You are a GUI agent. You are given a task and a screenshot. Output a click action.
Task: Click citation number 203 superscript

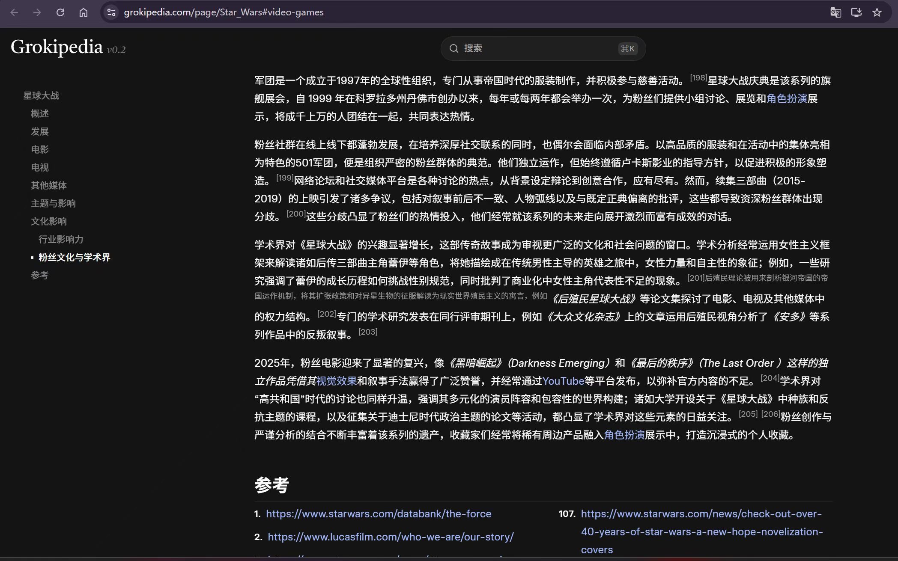tap(368, 332)
